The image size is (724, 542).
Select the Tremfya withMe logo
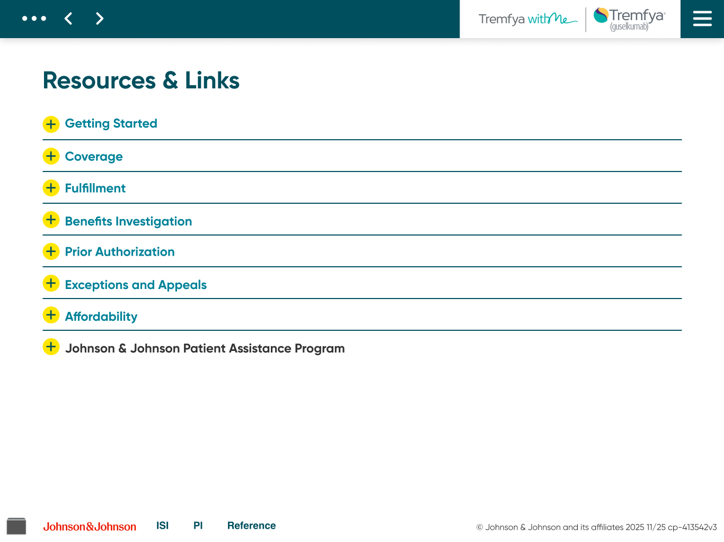click(x=527, y=19)
